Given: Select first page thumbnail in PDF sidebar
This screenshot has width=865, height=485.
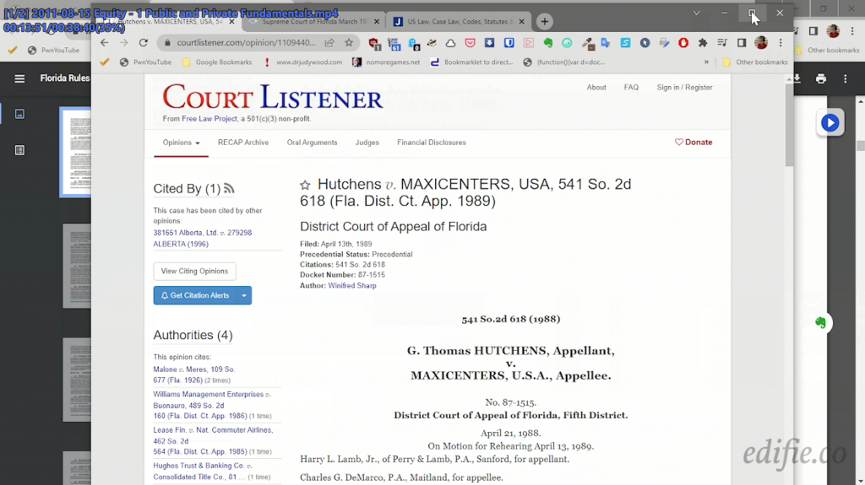Looking at the screenshot, I should (x=75, y=152).
